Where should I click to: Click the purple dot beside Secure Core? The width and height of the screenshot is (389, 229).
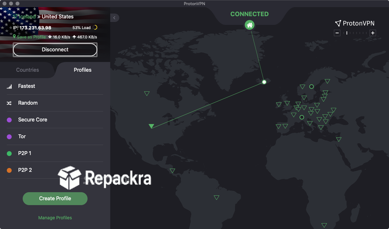tap(9, 120)
